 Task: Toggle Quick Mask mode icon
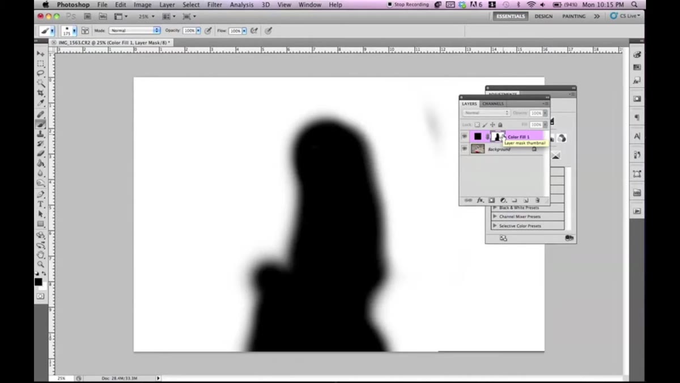coord(40,296)
